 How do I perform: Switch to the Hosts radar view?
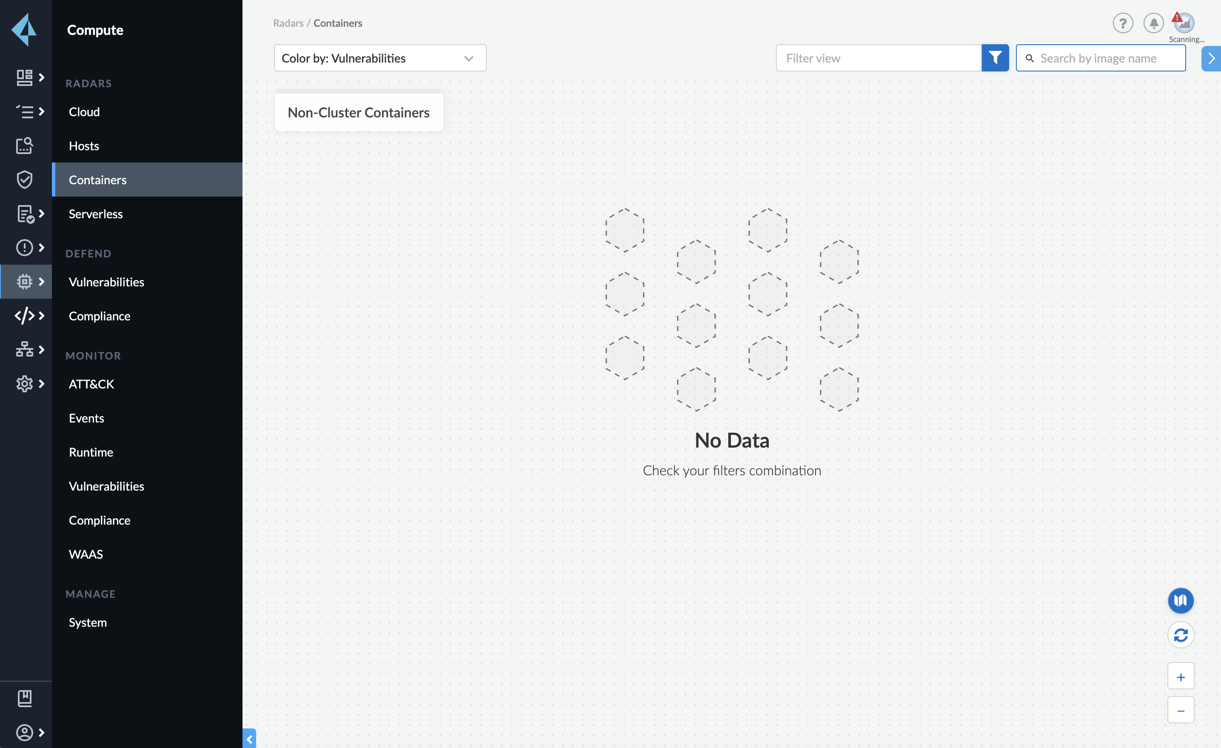[84, 146]
